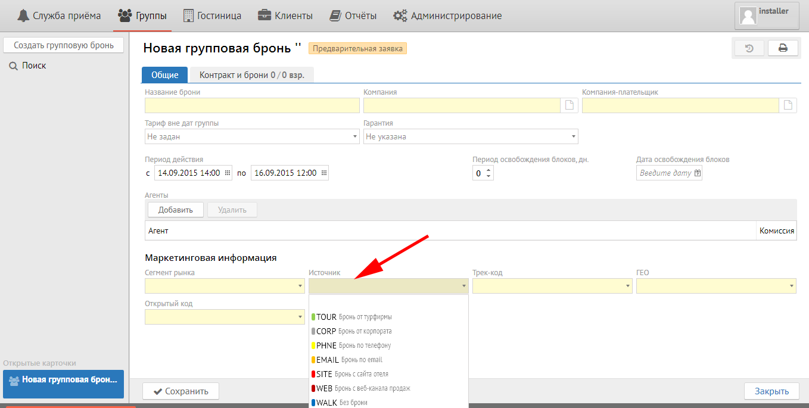Click the Добавить agent button
This screenshot has width=809, height=408.
coord(175,210)
